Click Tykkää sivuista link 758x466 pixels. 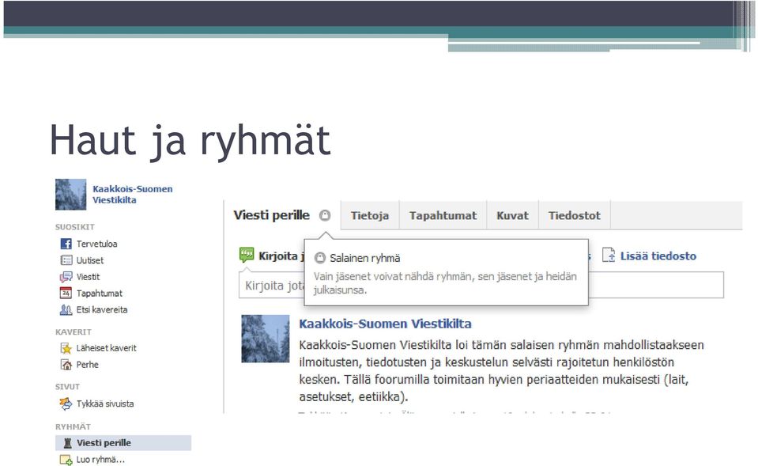[105, 403]
